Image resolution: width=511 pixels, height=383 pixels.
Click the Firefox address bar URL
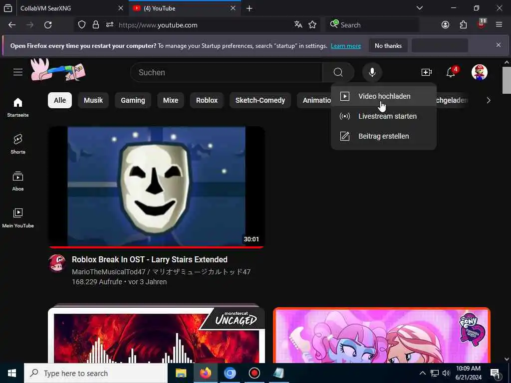point(158,25)
